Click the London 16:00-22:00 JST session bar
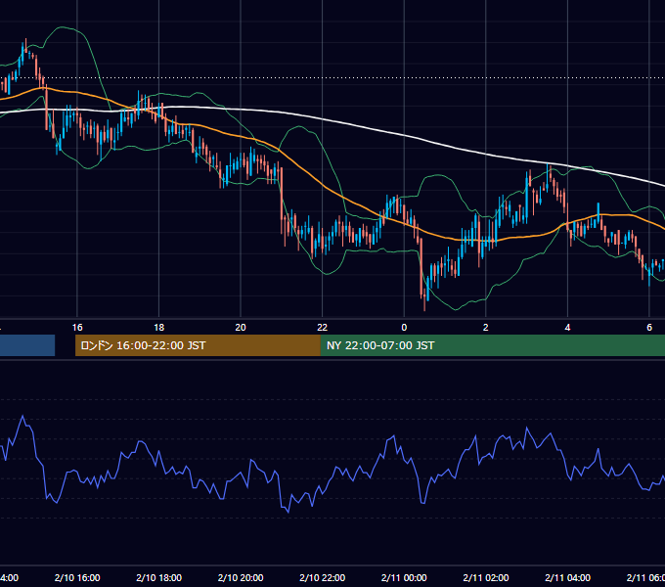 pyautogui.click(x=198, y=345)
